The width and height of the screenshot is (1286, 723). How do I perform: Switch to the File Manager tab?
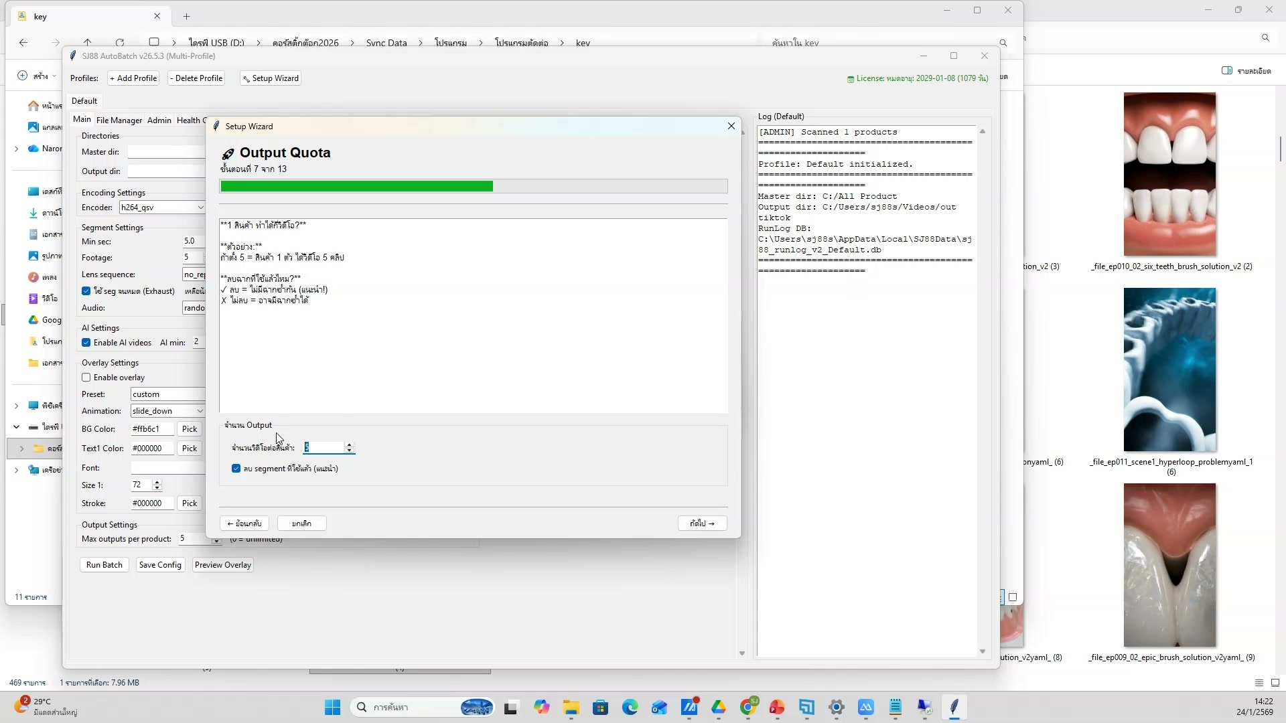coord(119,120)
